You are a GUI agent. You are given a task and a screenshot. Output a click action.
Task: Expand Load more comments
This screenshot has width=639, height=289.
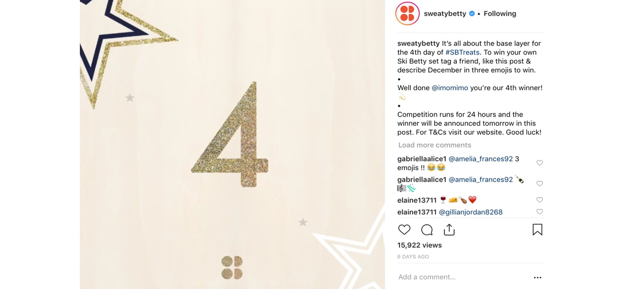point(435,145)
